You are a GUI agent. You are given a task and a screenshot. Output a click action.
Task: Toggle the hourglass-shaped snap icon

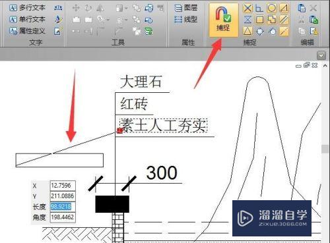247,20
